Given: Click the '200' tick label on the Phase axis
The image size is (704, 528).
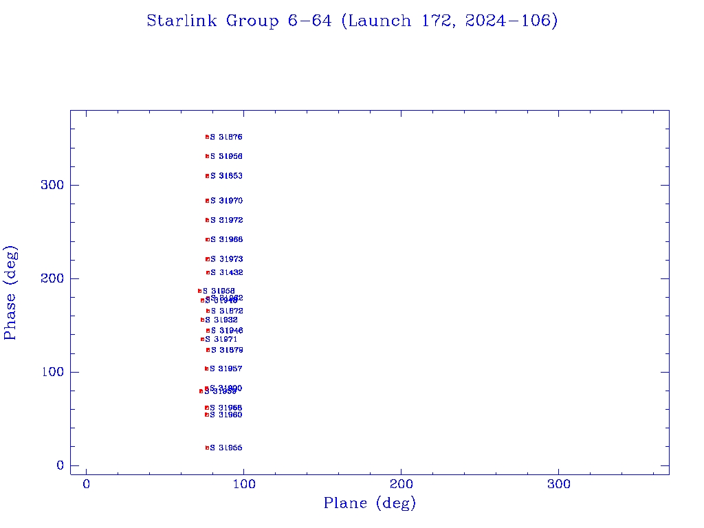Looking at the screenshot, I should point(52,278).
